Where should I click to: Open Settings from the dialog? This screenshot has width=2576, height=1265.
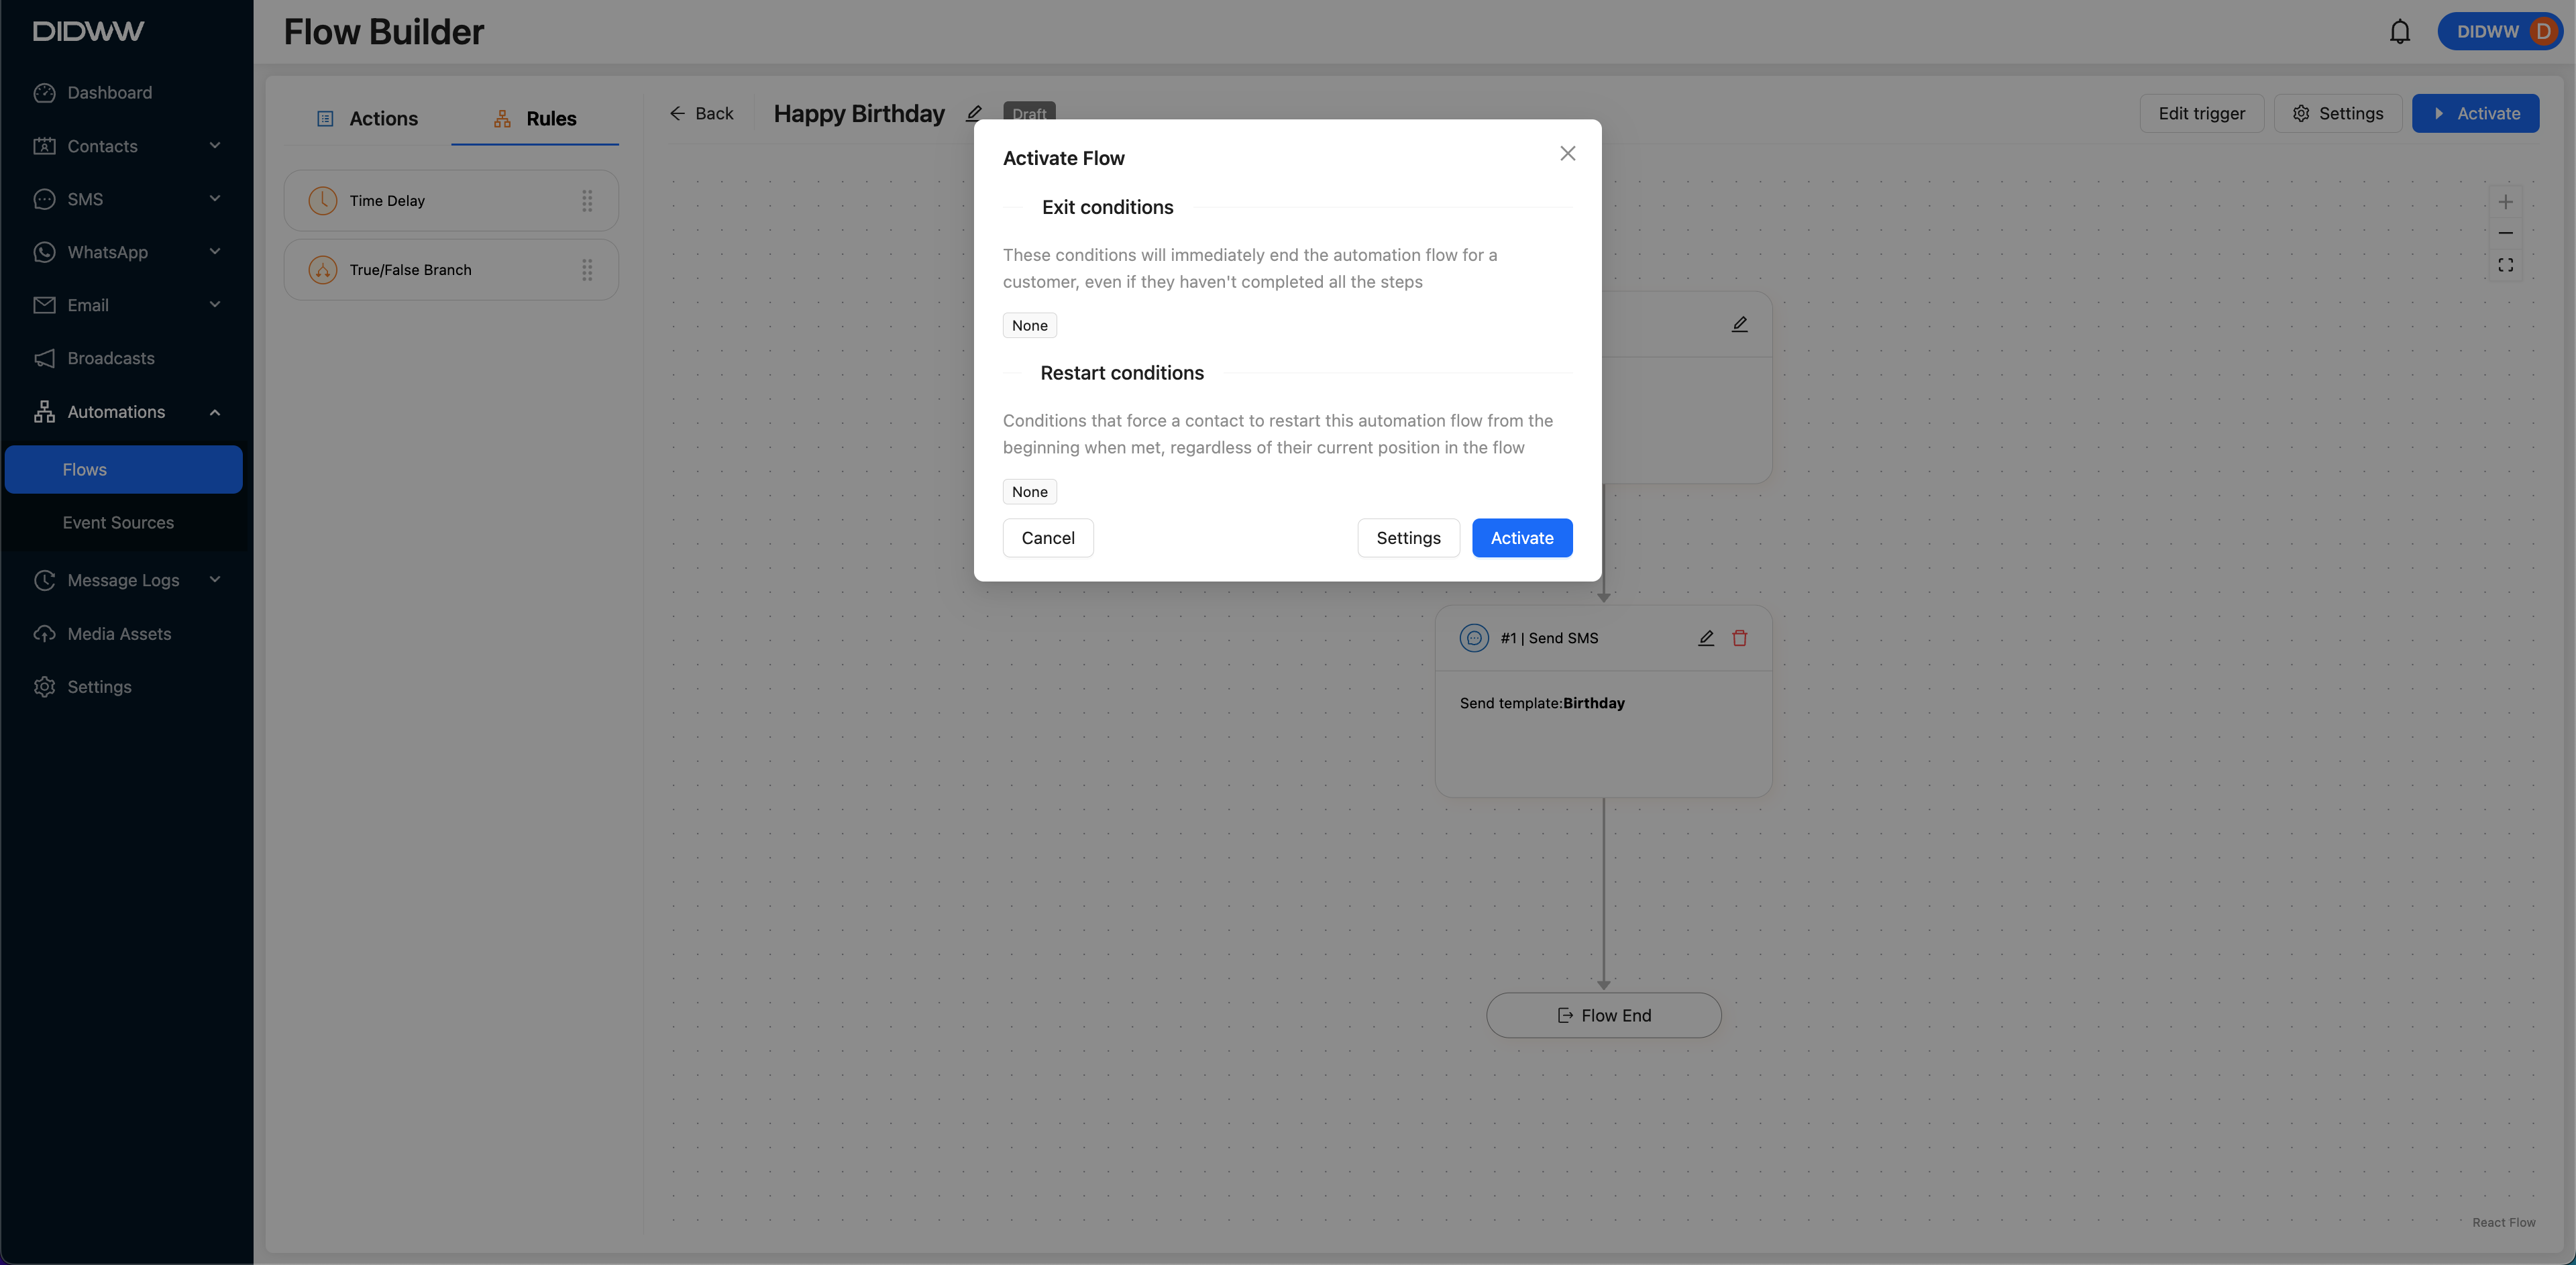click(1407, 538)
